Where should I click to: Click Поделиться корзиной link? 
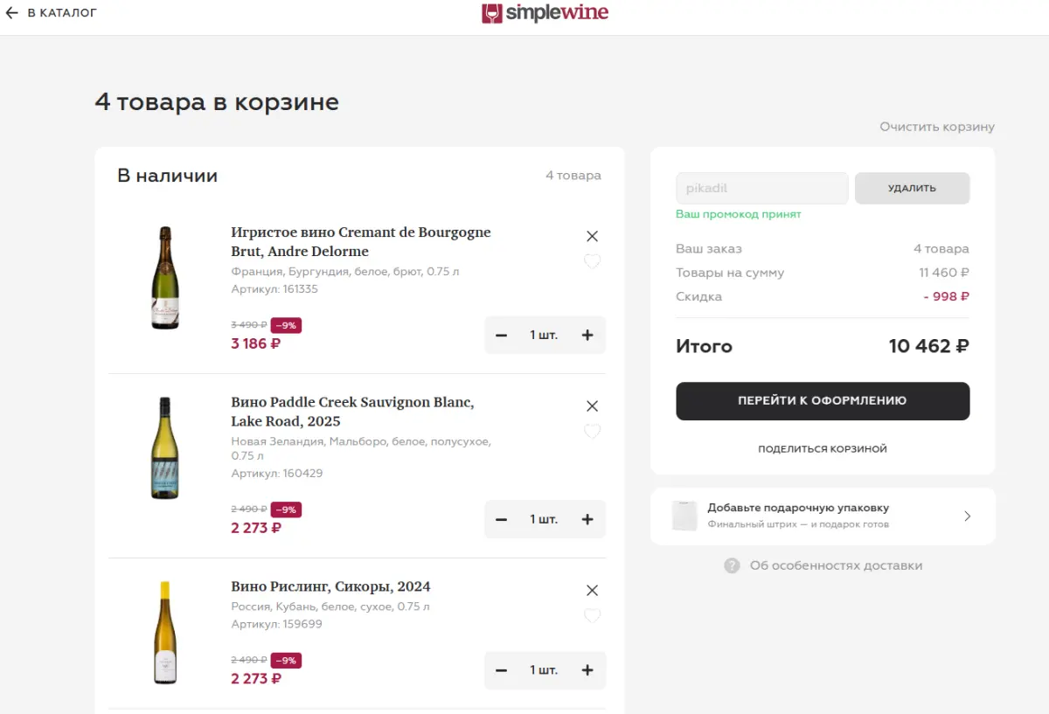[823, 448]
